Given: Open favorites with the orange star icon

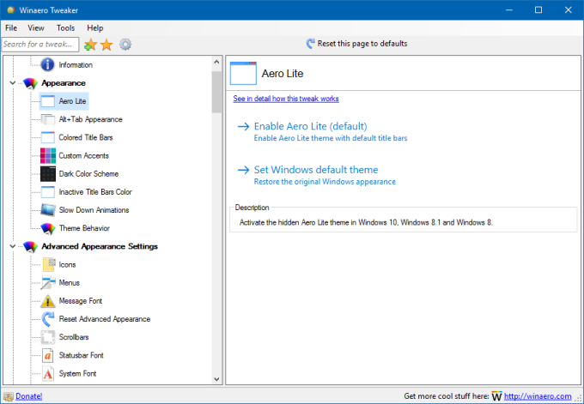Looking at the screenshot, I should click(106, 44).
